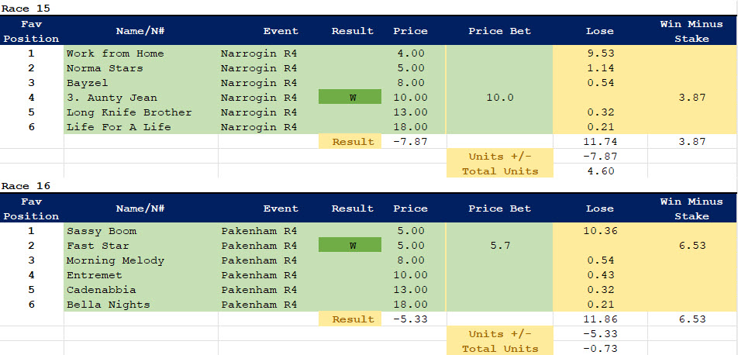Select the Win Minus Stake value in Aunty Jean's row

pos(691,98)
